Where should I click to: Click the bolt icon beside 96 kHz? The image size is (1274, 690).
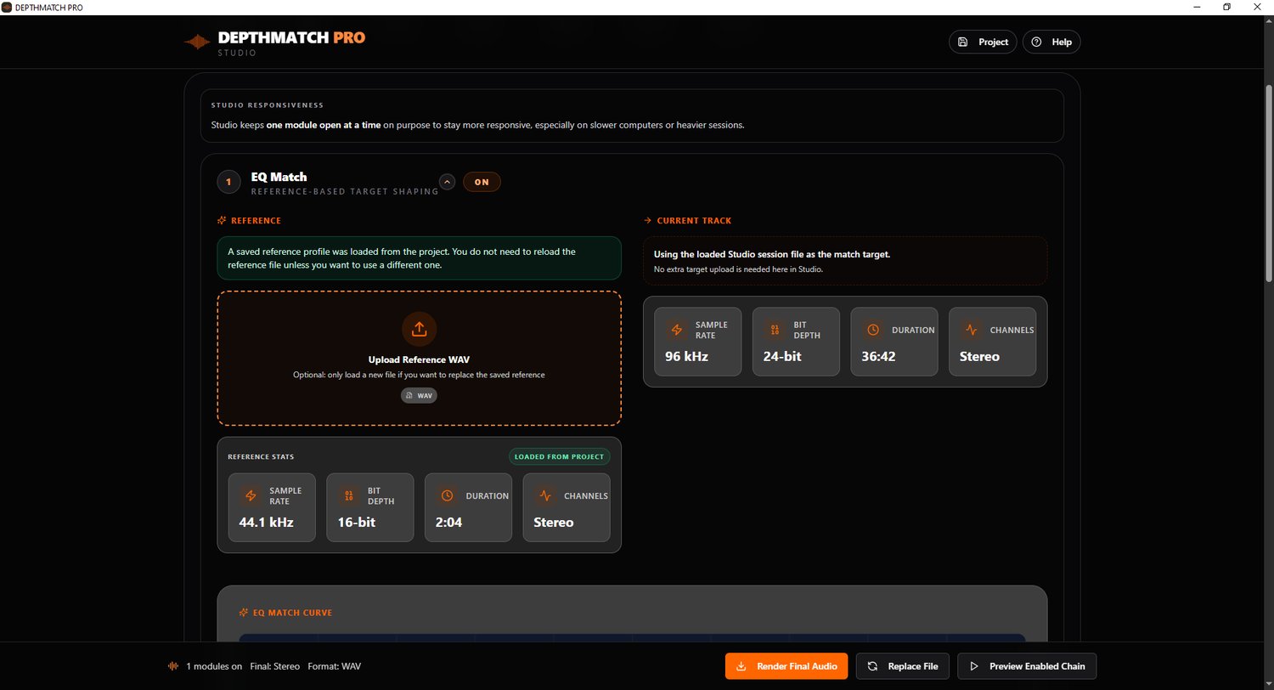[x=677, y=330]
